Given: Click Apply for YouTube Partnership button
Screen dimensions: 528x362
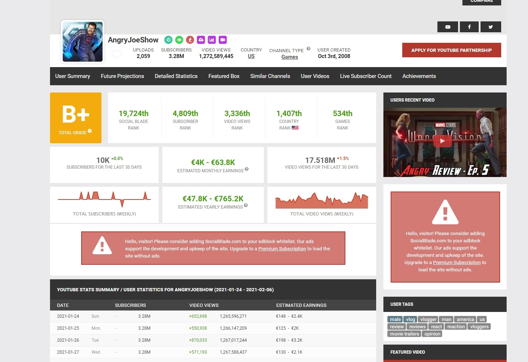Looking at the screenshot, I should pos(452,50).
